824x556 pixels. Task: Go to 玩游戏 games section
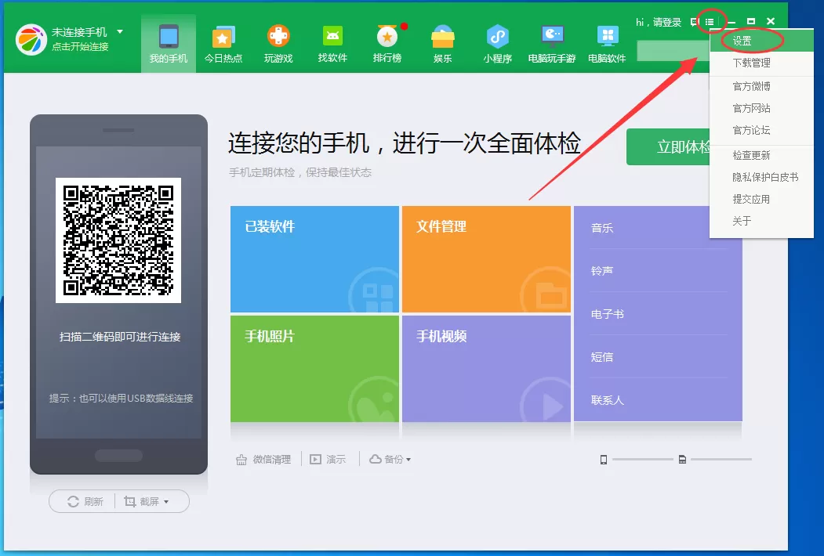tap(278, 44)
